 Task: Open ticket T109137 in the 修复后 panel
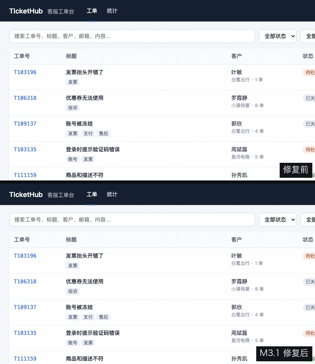click(25, 307)
